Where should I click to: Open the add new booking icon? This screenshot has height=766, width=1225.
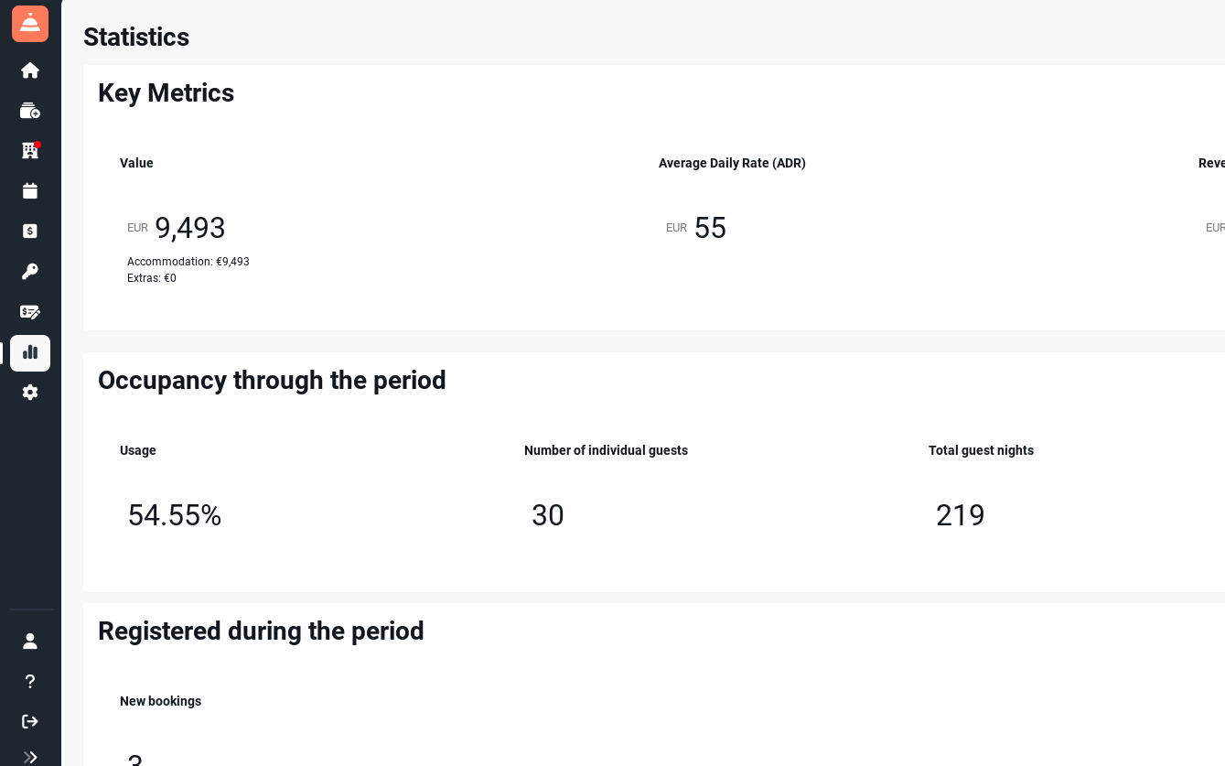[x=30, y=111]
